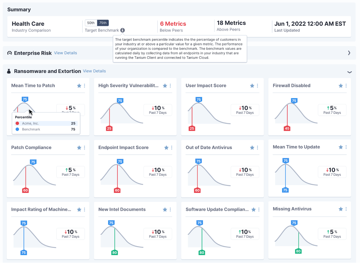Viewport: 361px width, 264px height.
Task: Open options menu for Mean Time to Update
Action: click(x=346, y=147)
